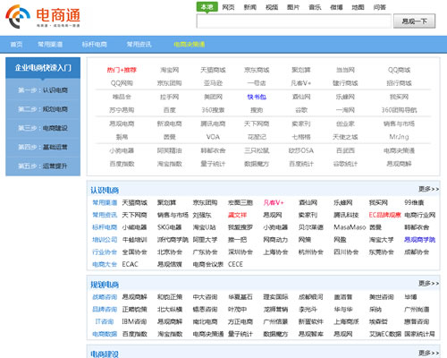The height and width of the screenshot is (358, 447).
Task: Select the 本地 search tab
Action: pos(207,7)
